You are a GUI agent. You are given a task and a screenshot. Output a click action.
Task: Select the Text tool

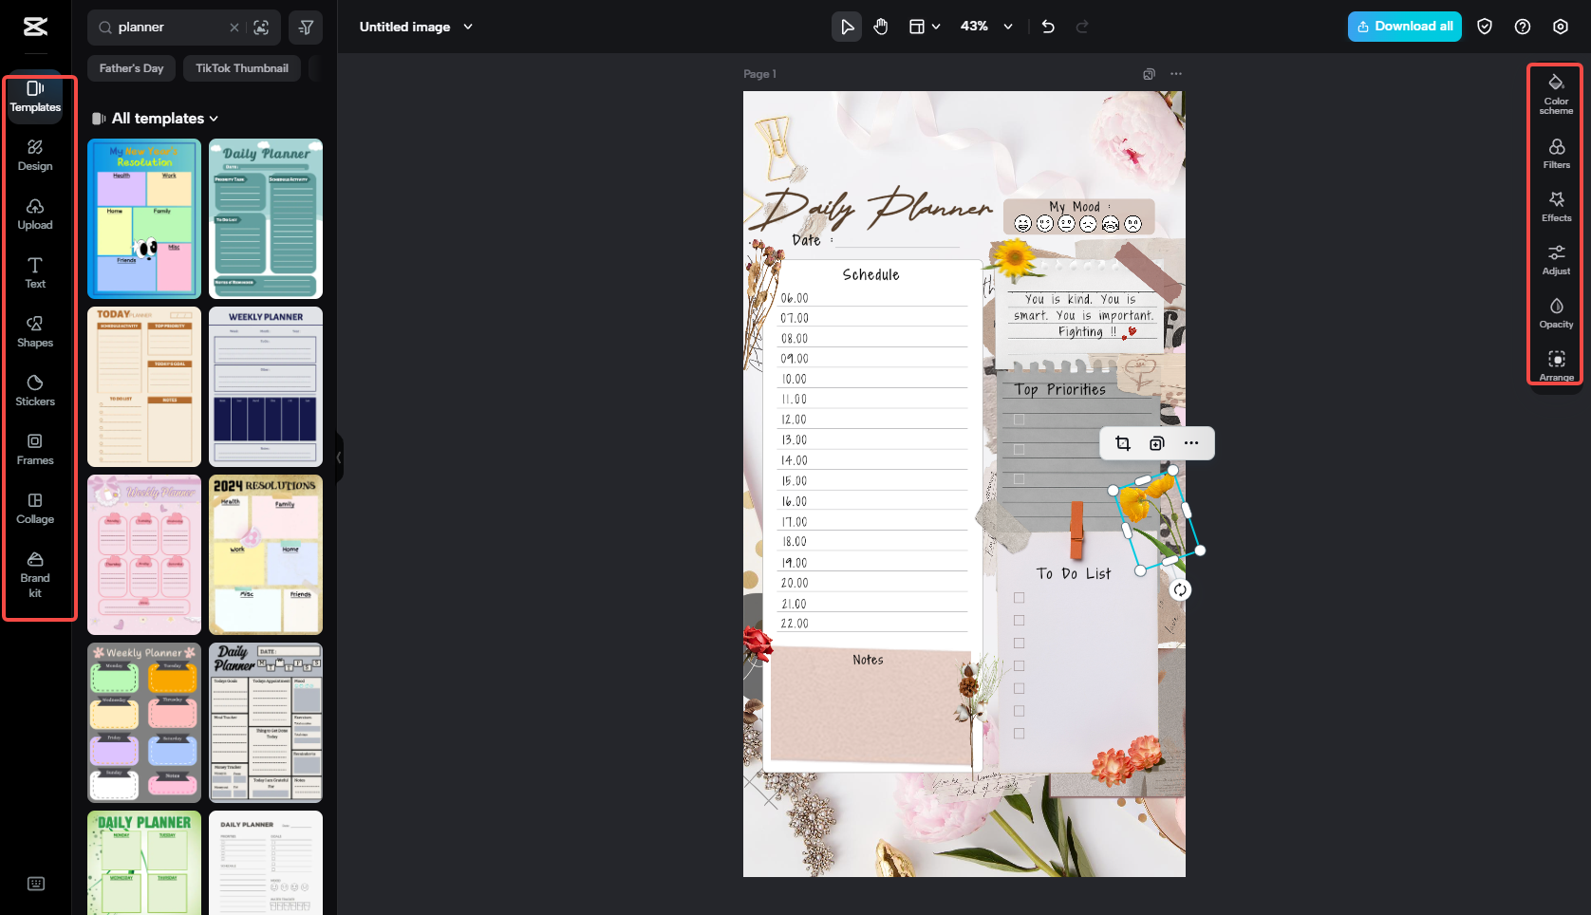click(35, 272)
